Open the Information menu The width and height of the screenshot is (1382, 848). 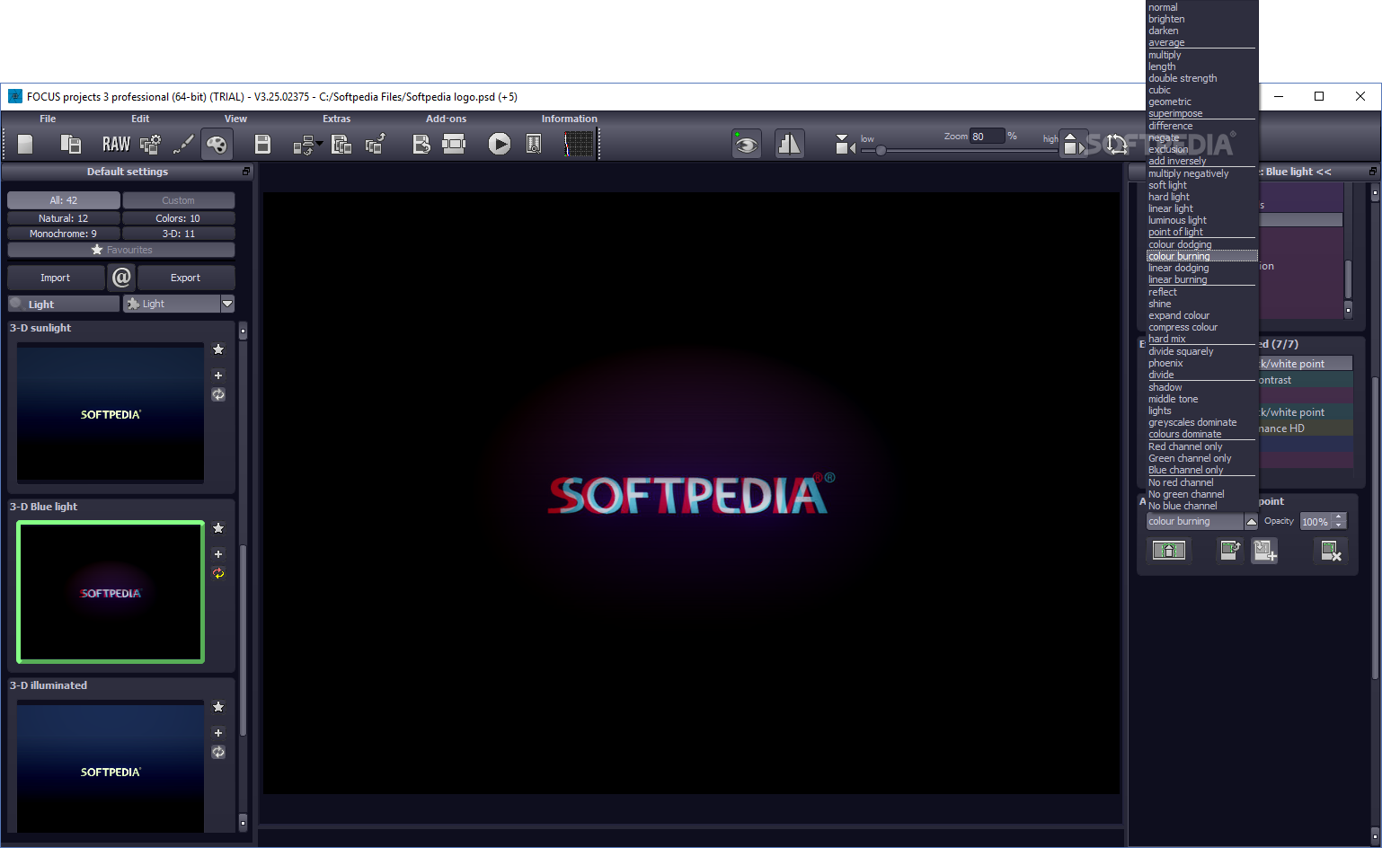(x=569, y=119)
